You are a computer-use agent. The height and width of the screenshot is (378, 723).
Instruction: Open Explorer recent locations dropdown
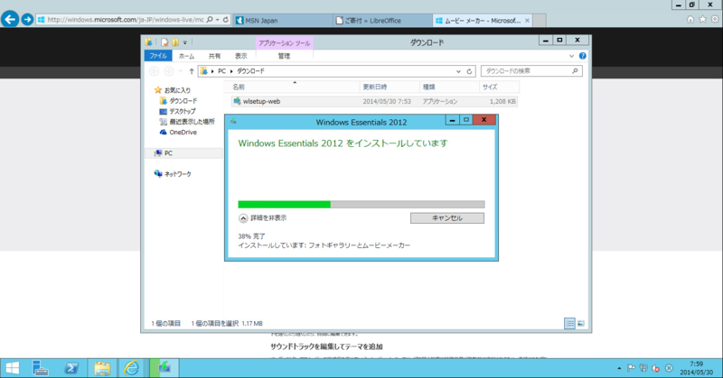[180, 71]
